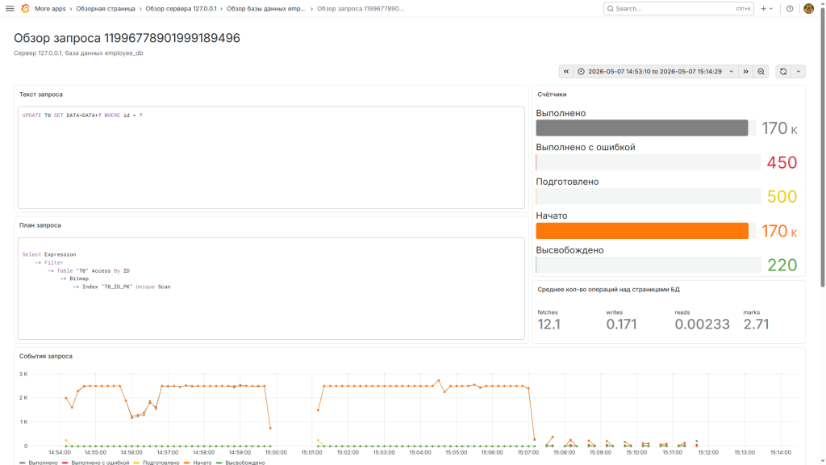Click the 3 K label on the chart y-axis
This screenshot has width=826, height=465.
coord(23,374)
